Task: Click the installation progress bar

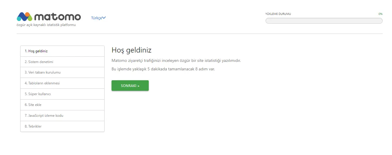Action: (324, 21)
